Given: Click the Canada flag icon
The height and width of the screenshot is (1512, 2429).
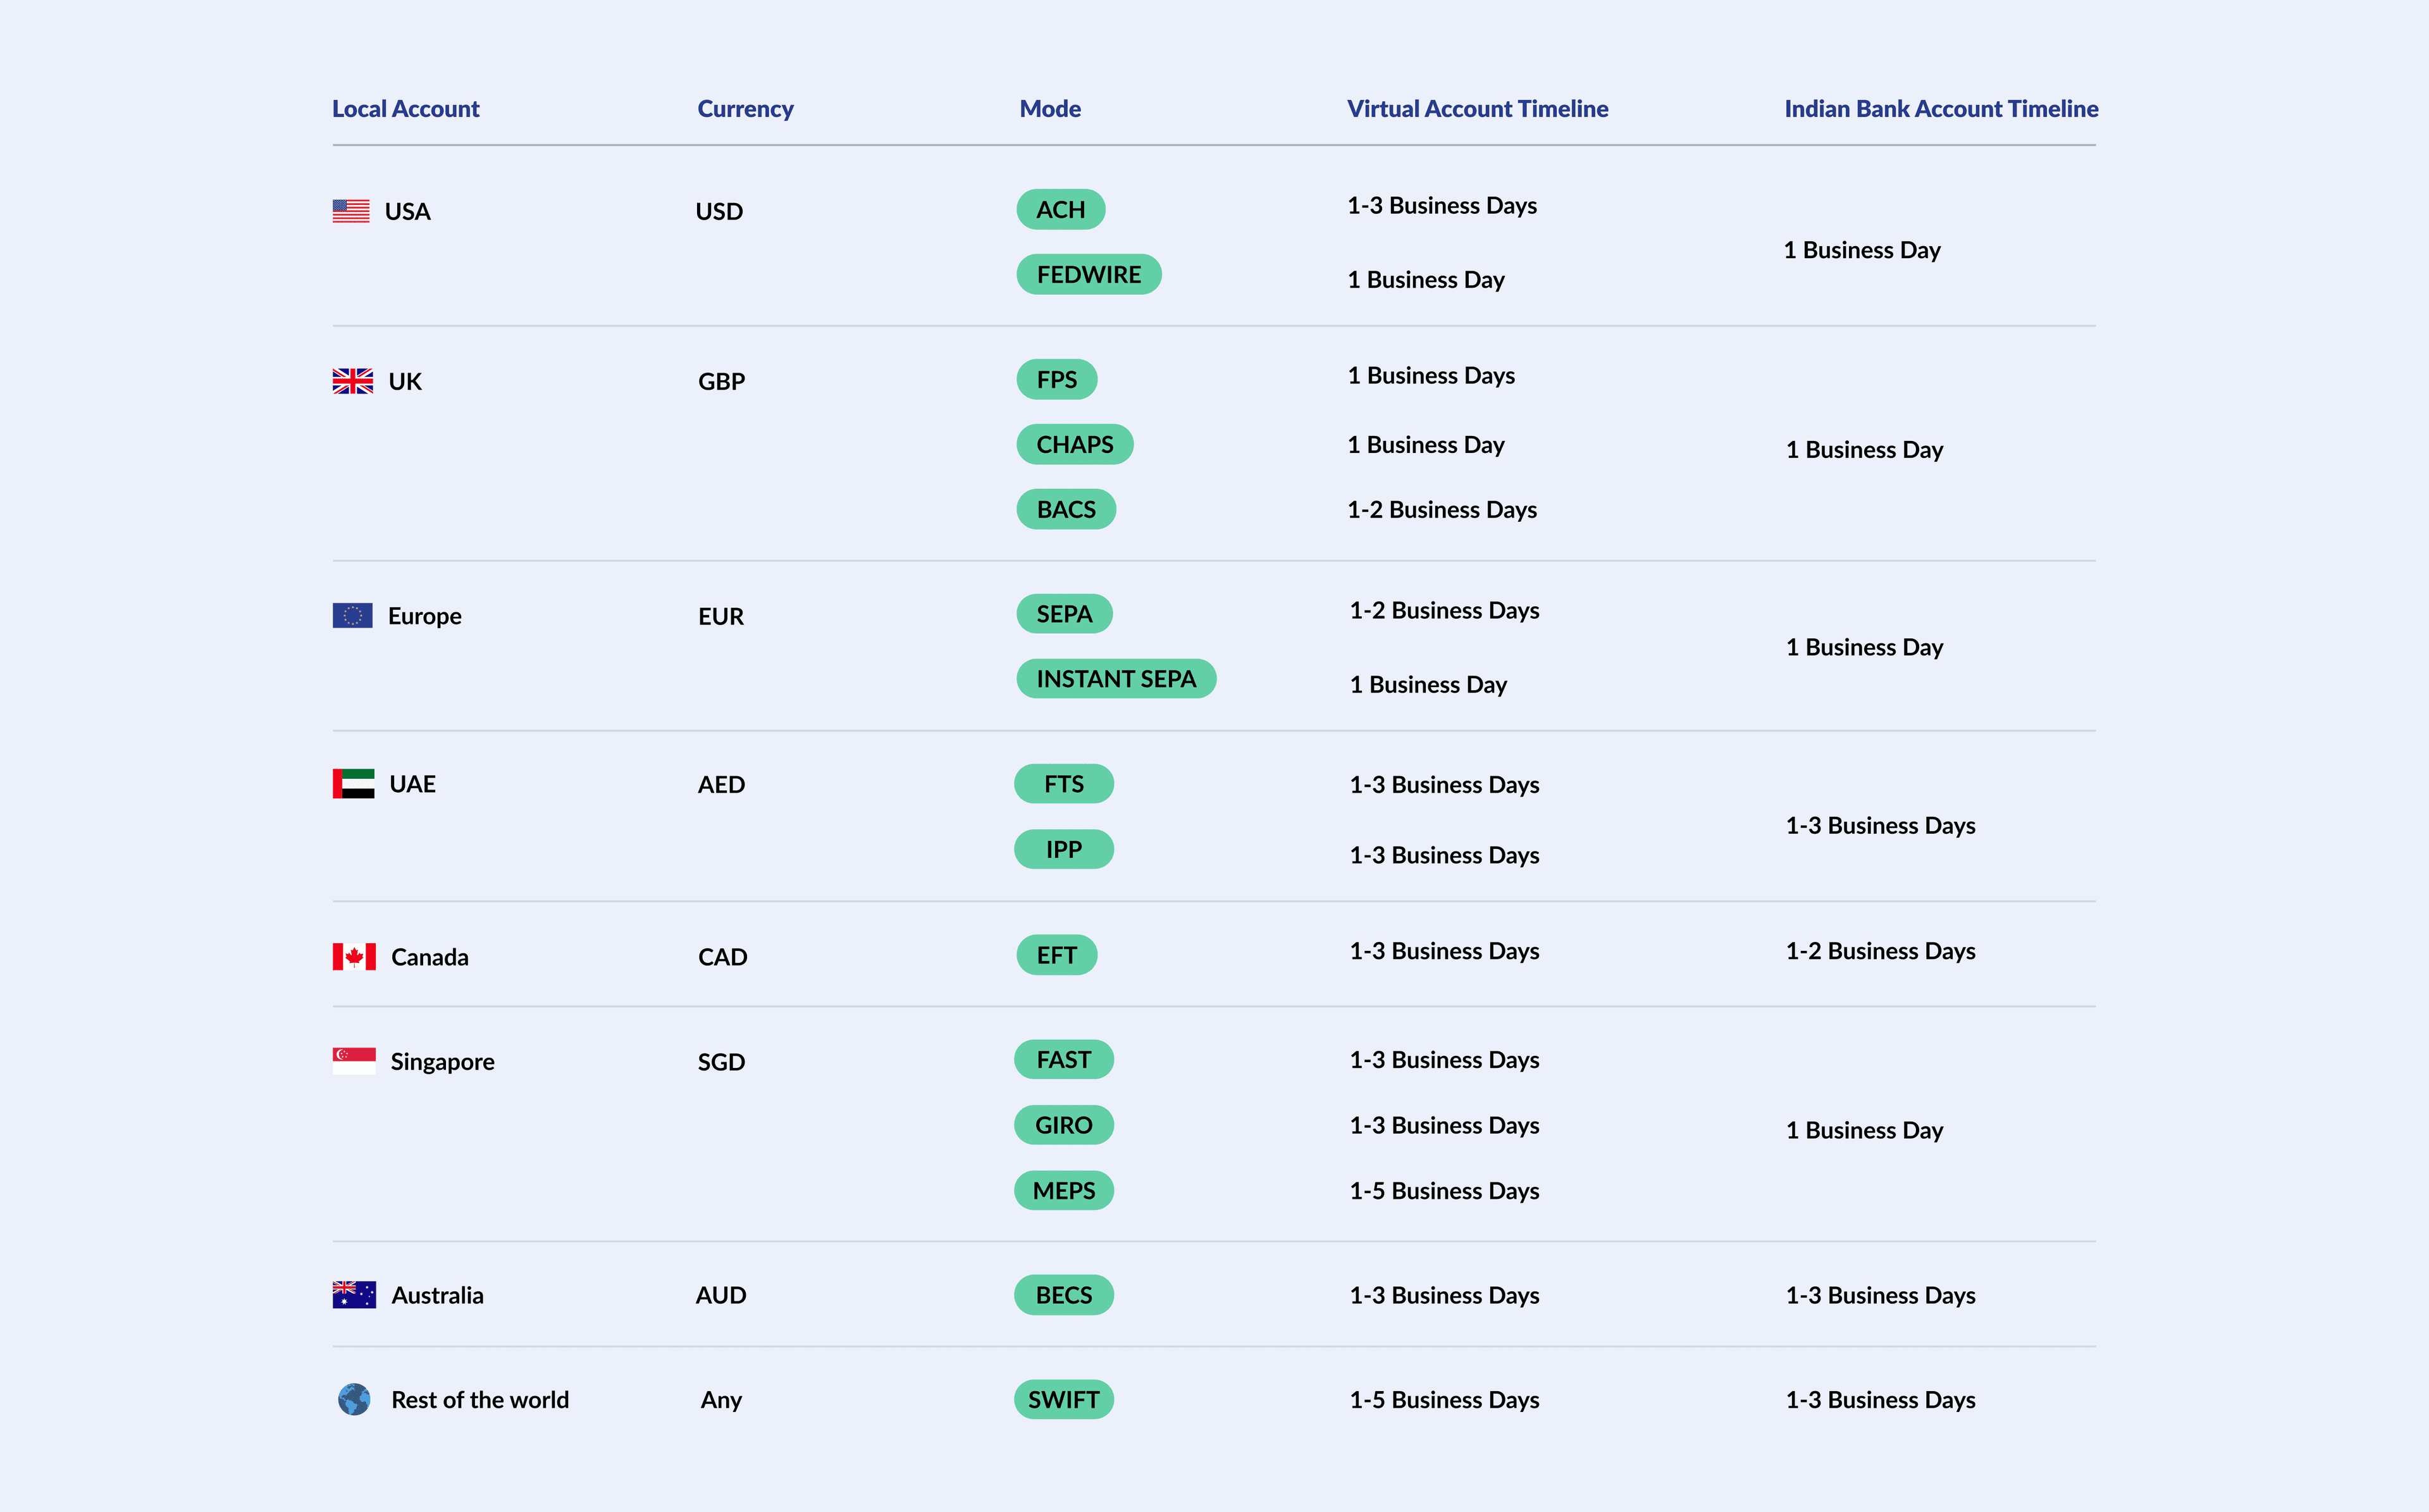Looking at the screenshot, I should coord(354,957).
